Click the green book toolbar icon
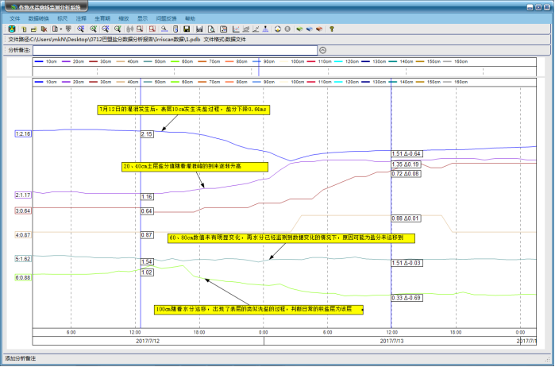The image size is (555, 367). pos(299,29)
